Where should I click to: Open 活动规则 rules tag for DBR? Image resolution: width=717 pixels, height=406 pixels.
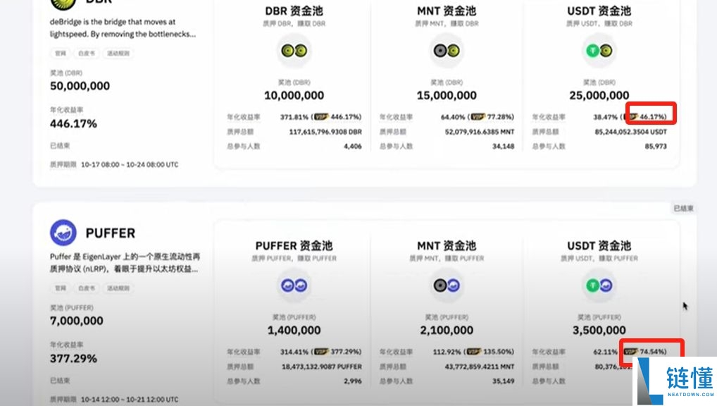[x=118, y=53]
